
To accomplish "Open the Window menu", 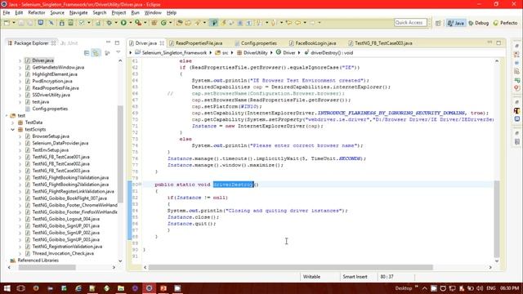I will point(153,13).
